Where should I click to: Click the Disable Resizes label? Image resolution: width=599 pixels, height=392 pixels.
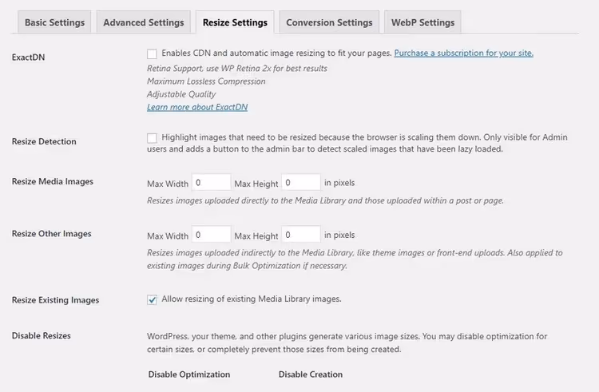coord(42,336)
